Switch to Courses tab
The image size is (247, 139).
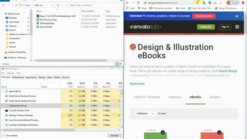click(x=174, y=97)
